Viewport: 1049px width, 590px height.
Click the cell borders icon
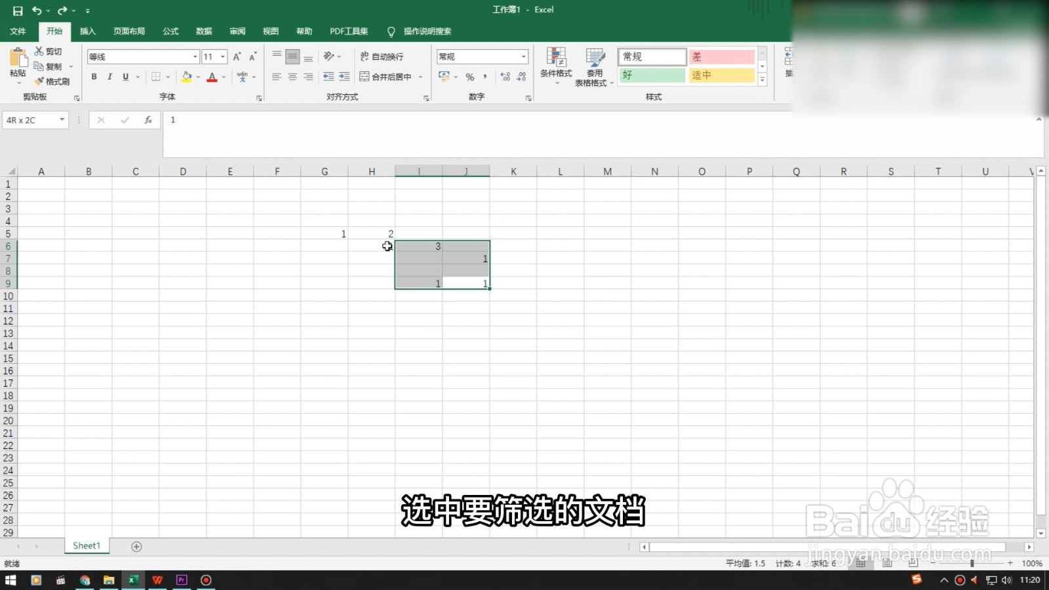[156, 77]
